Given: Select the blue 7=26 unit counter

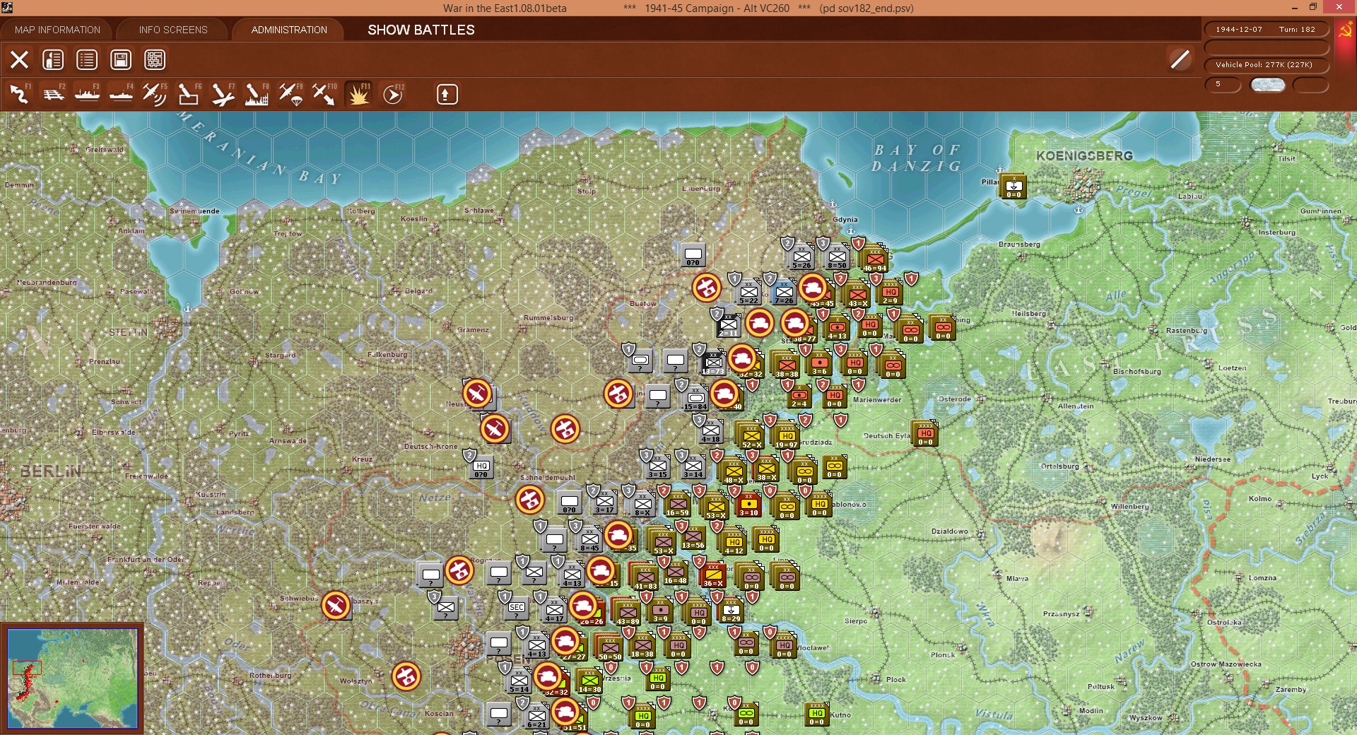Looking at the screenshot, I should coord(784,293).
